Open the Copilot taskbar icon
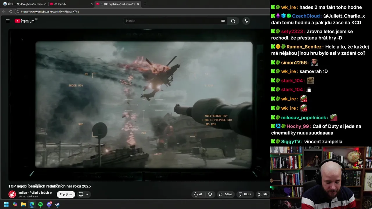This screenshot has height=209, width=372. click(x=15, y=204)
